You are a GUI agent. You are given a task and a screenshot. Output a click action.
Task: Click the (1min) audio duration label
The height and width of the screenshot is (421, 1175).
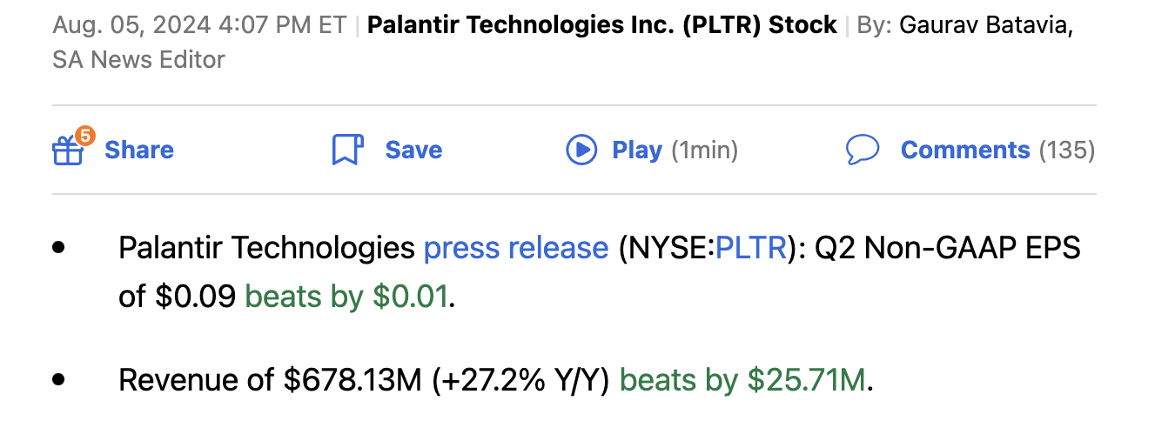click(x=705, y=150)
